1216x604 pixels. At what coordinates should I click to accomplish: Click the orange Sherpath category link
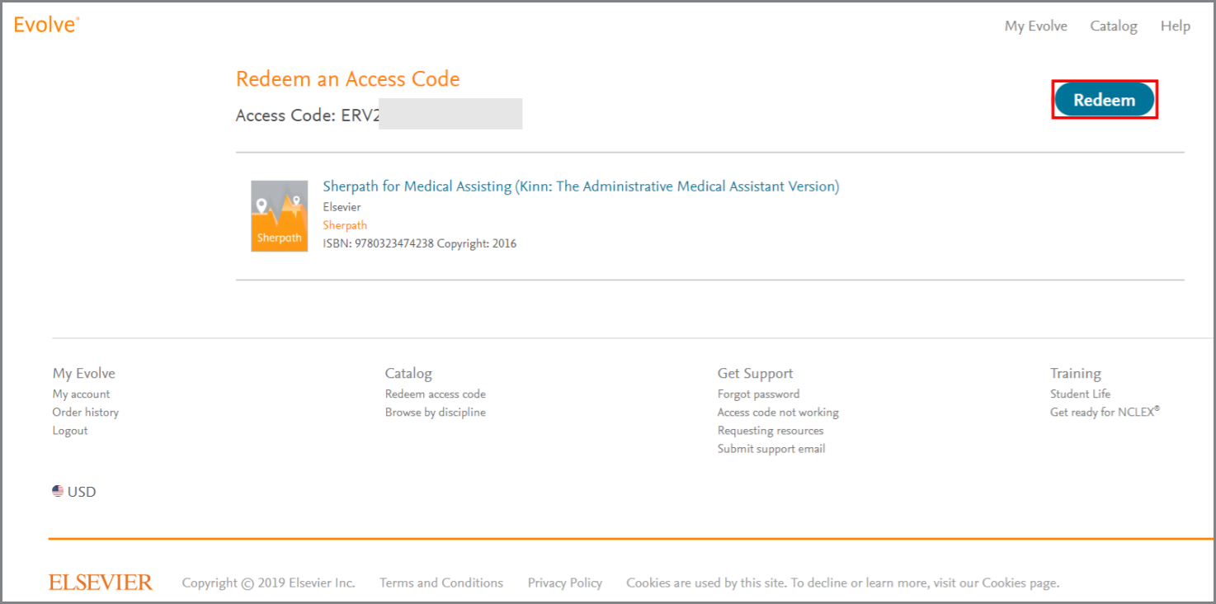coord(345,225)
